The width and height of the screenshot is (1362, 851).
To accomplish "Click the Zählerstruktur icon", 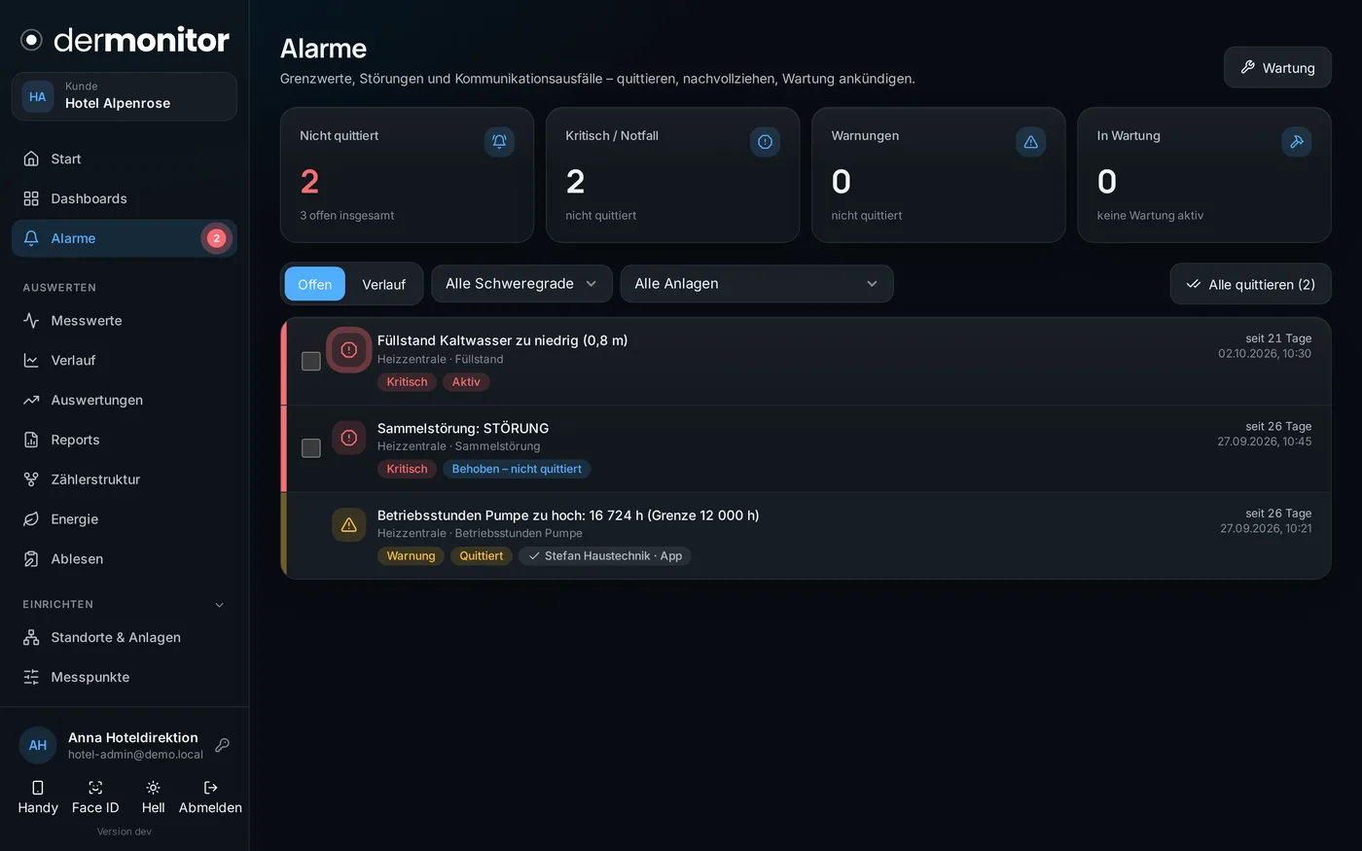I will click(x=31, y=479).
